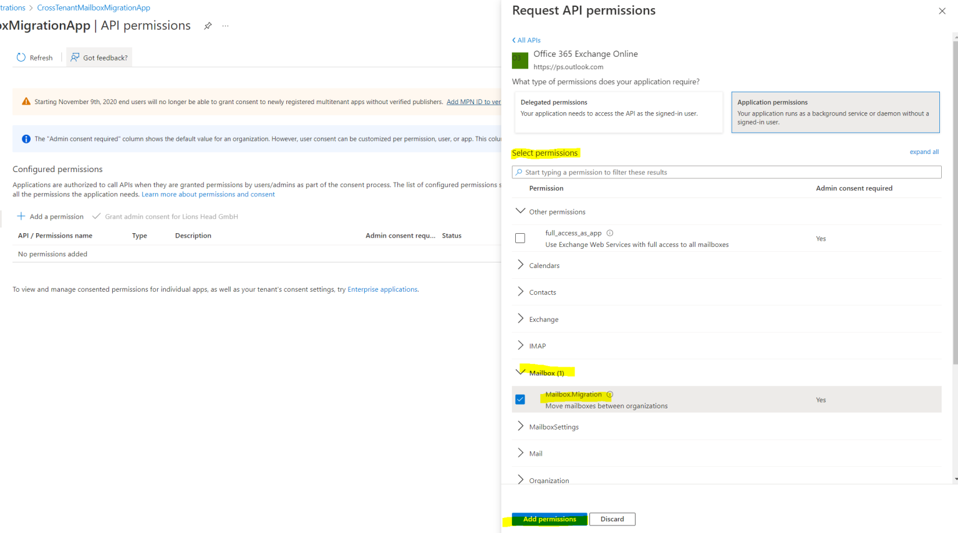Expand the Exchange permission group
Screen dimensions: 958x533
click(x=520, y=319)
